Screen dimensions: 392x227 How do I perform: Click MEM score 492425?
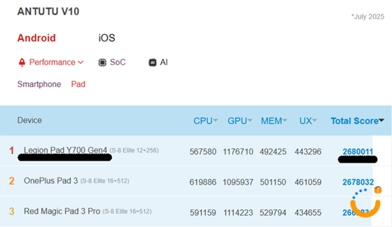point(273,151)
